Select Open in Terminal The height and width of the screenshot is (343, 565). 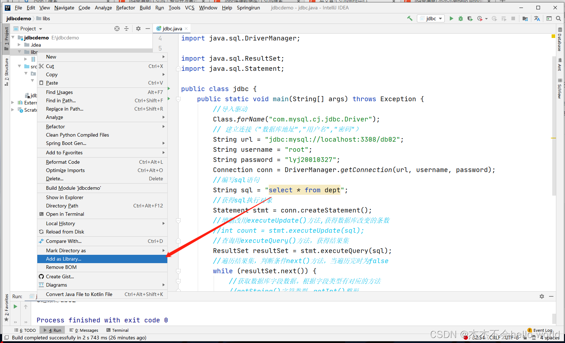[x=102, y=214]
